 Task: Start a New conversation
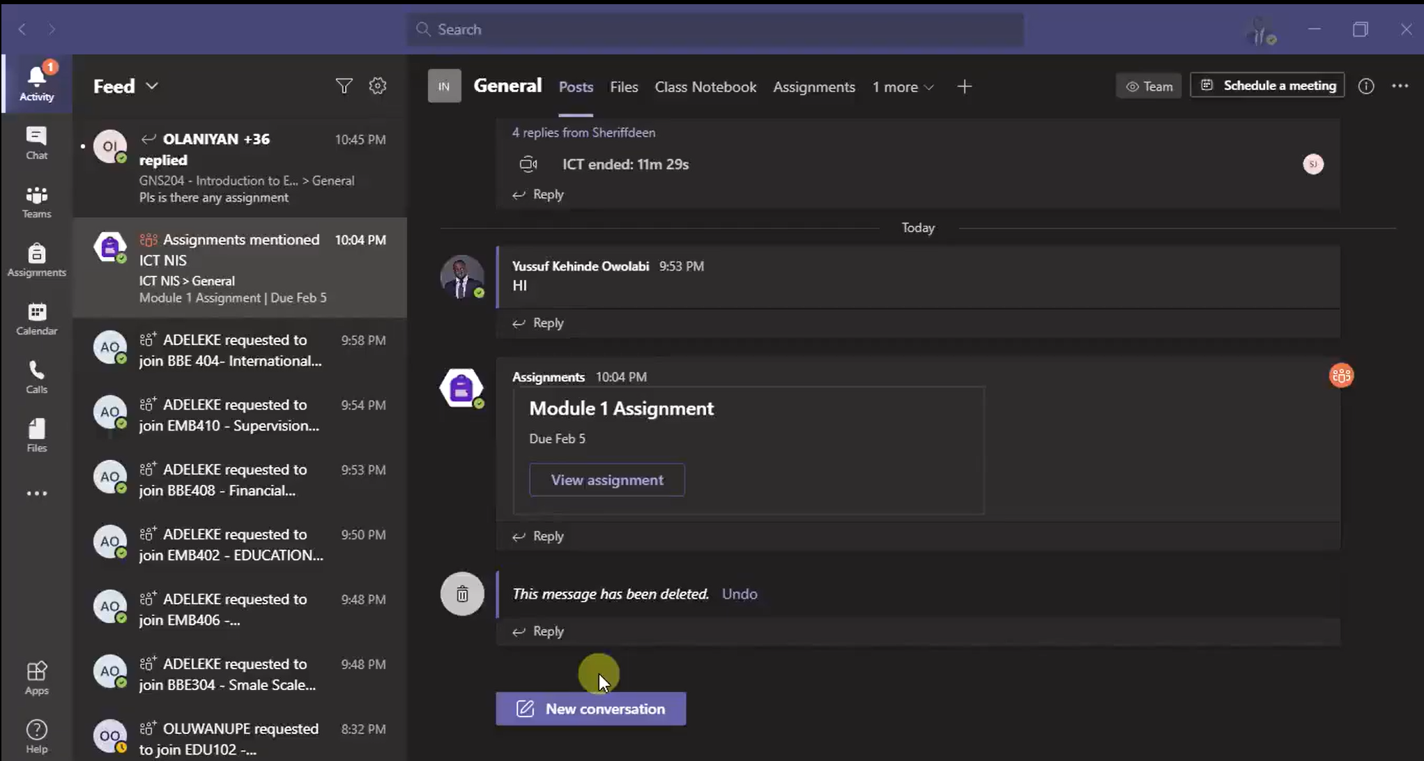(591, 709)
